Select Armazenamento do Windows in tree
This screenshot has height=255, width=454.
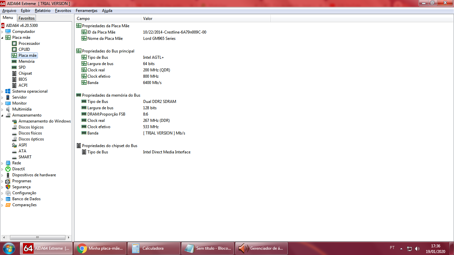click(45, 121)
